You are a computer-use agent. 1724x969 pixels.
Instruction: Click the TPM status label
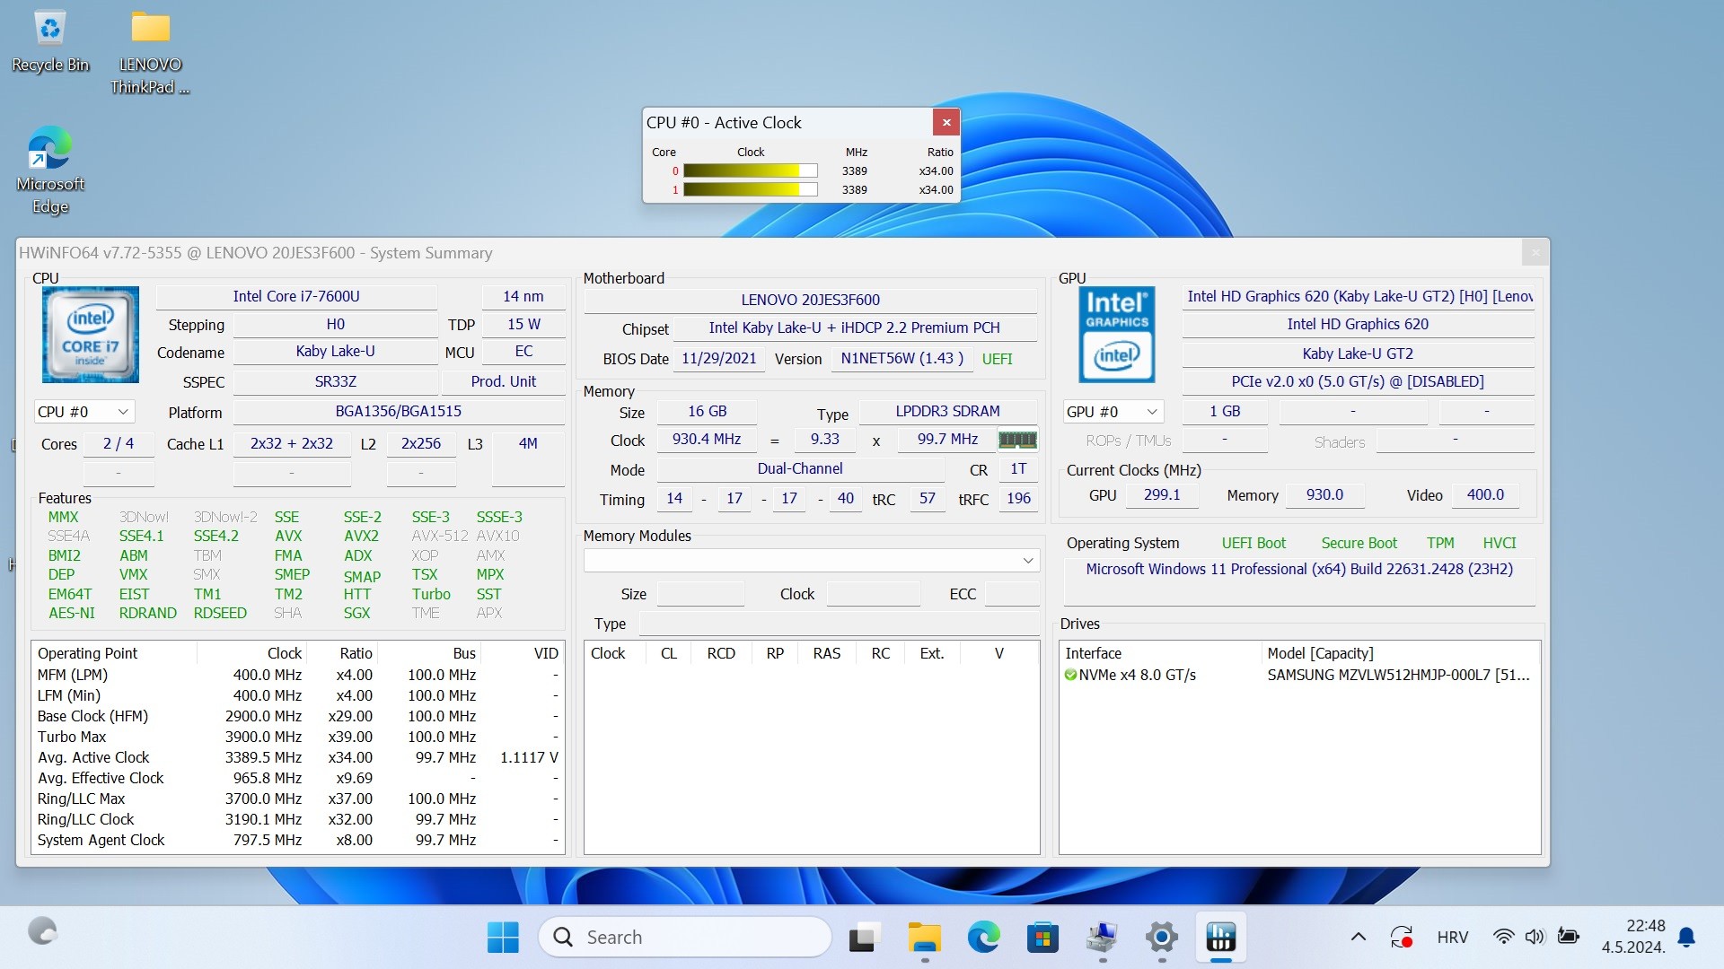1440,544
